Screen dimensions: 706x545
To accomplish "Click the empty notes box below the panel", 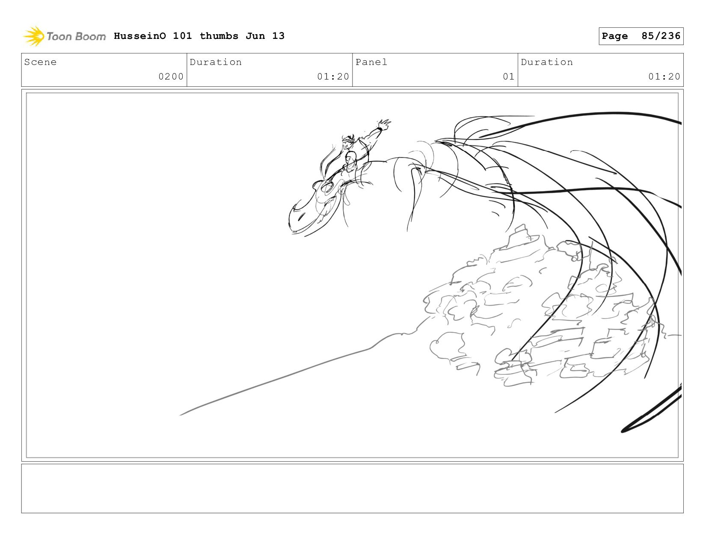I will [x=353, y=489].
